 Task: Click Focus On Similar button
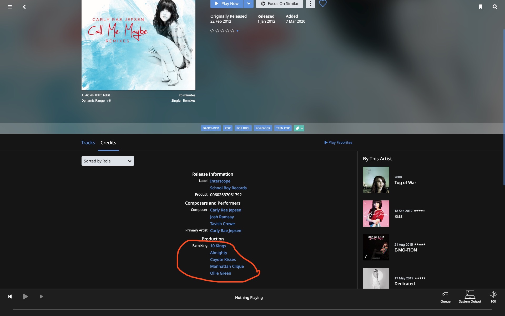[x=280, y=4]
